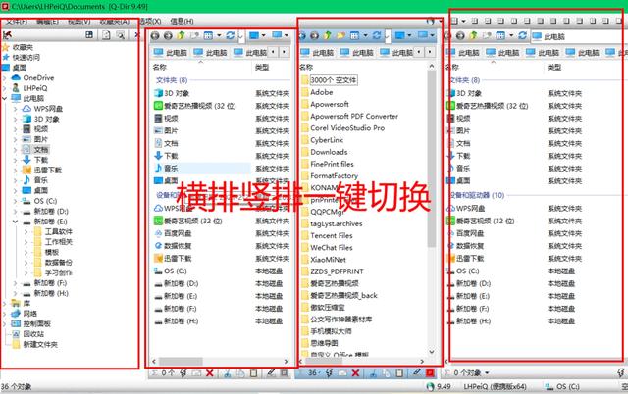Expand the 库 node in the folder tree

click(x=5, y=304)
